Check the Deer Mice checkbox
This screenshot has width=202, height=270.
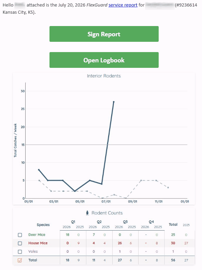pyautogui.click(x=20, y=235)
